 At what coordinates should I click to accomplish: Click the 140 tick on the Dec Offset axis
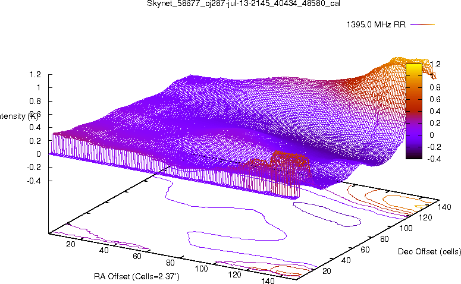[444, 207]
